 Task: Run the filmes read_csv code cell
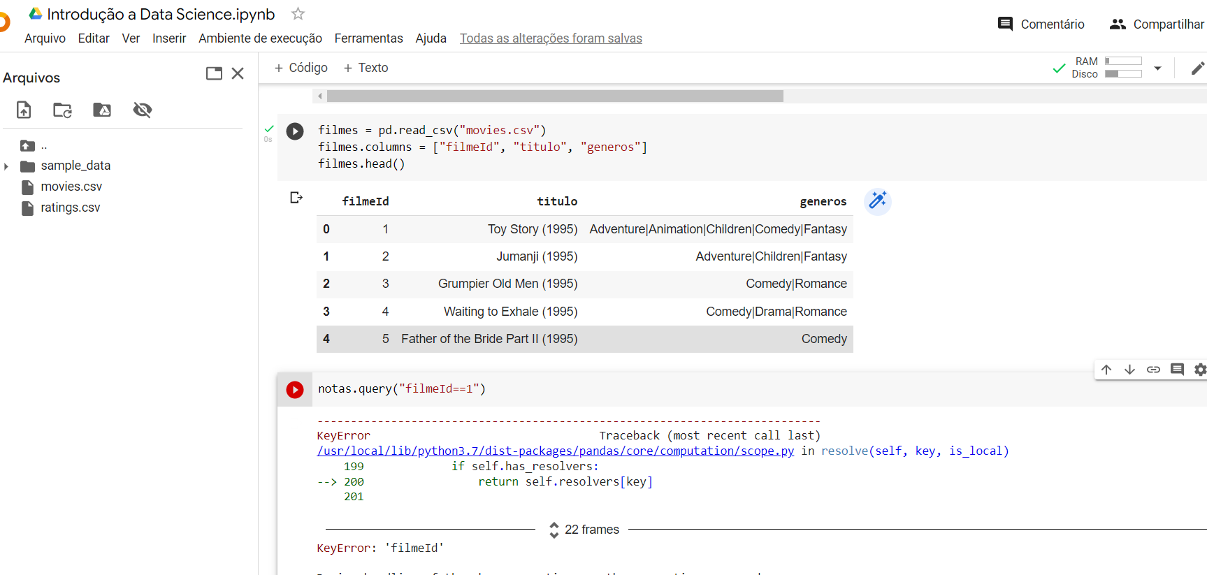point(295,131)
